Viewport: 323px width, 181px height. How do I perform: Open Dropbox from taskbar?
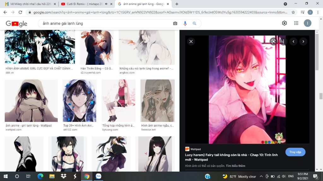pos(63,176)
